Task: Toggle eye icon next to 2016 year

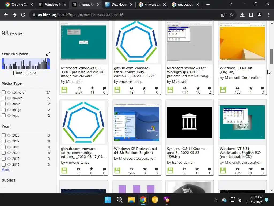Action: (x=9, y=164)
